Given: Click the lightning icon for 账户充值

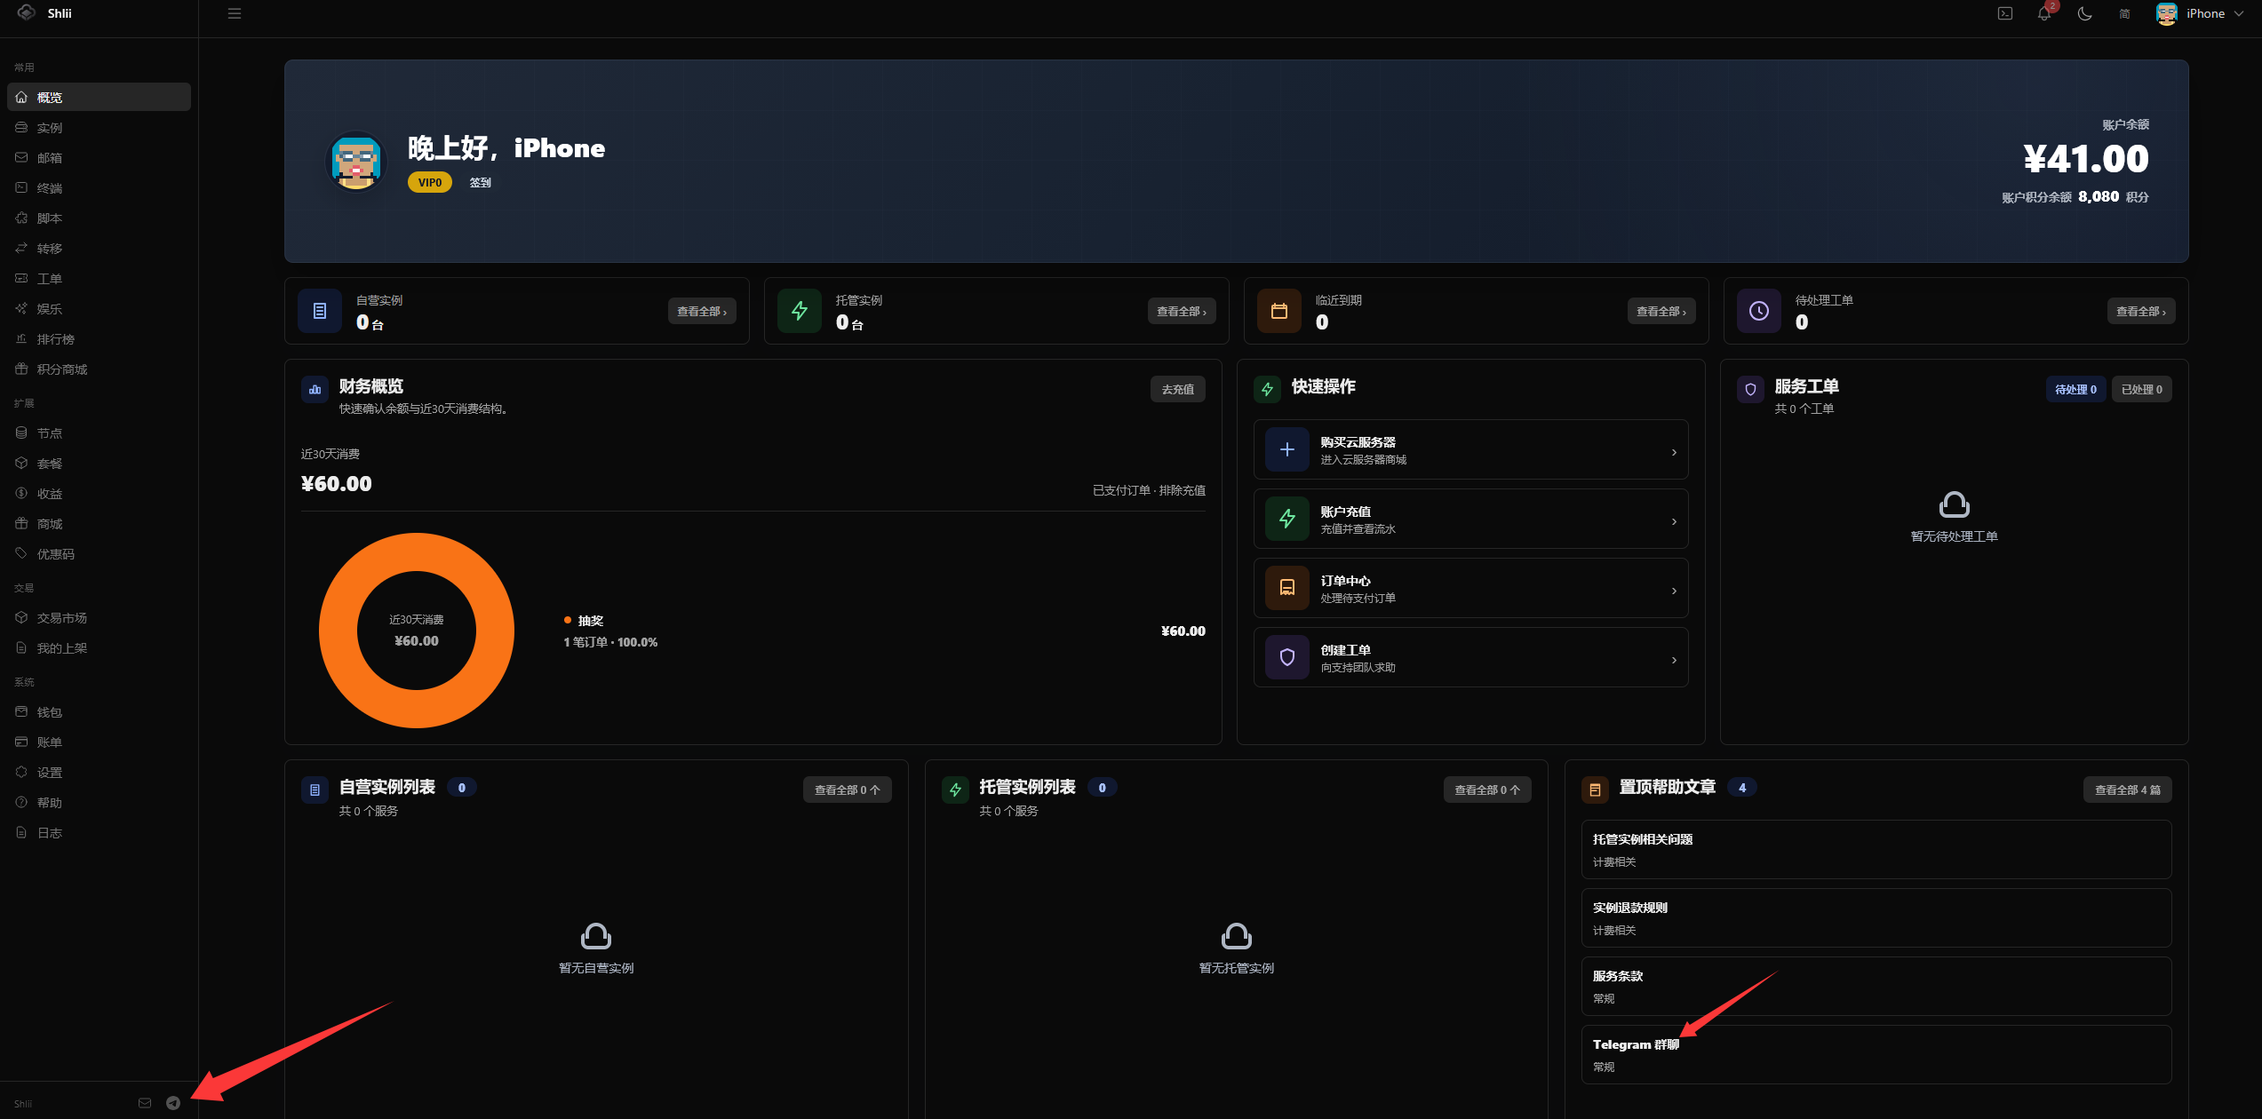Looking at the screenshot, I should (x=1287, y=519).
